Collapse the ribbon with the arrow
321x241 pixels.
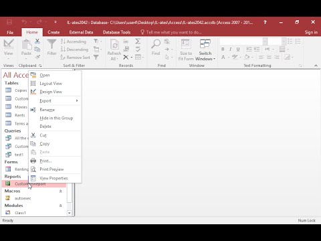[x=316, y=66]
